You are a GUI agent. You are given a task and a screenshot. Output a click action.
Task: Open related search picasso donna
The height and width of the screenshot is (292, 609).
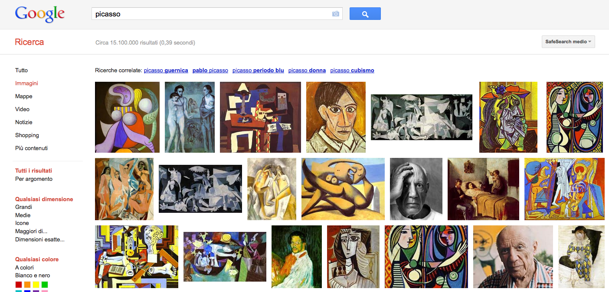point(307,71)
